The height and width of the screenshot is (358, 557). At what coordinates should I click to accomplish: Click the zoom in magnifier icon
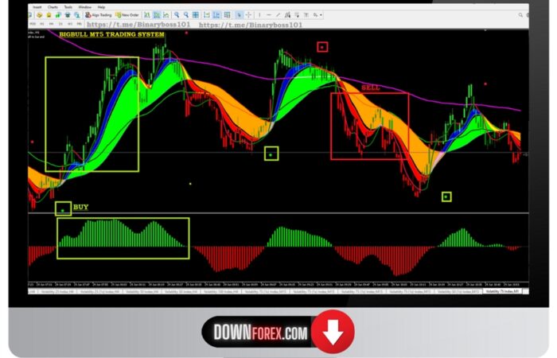click(x=177, y=15)
